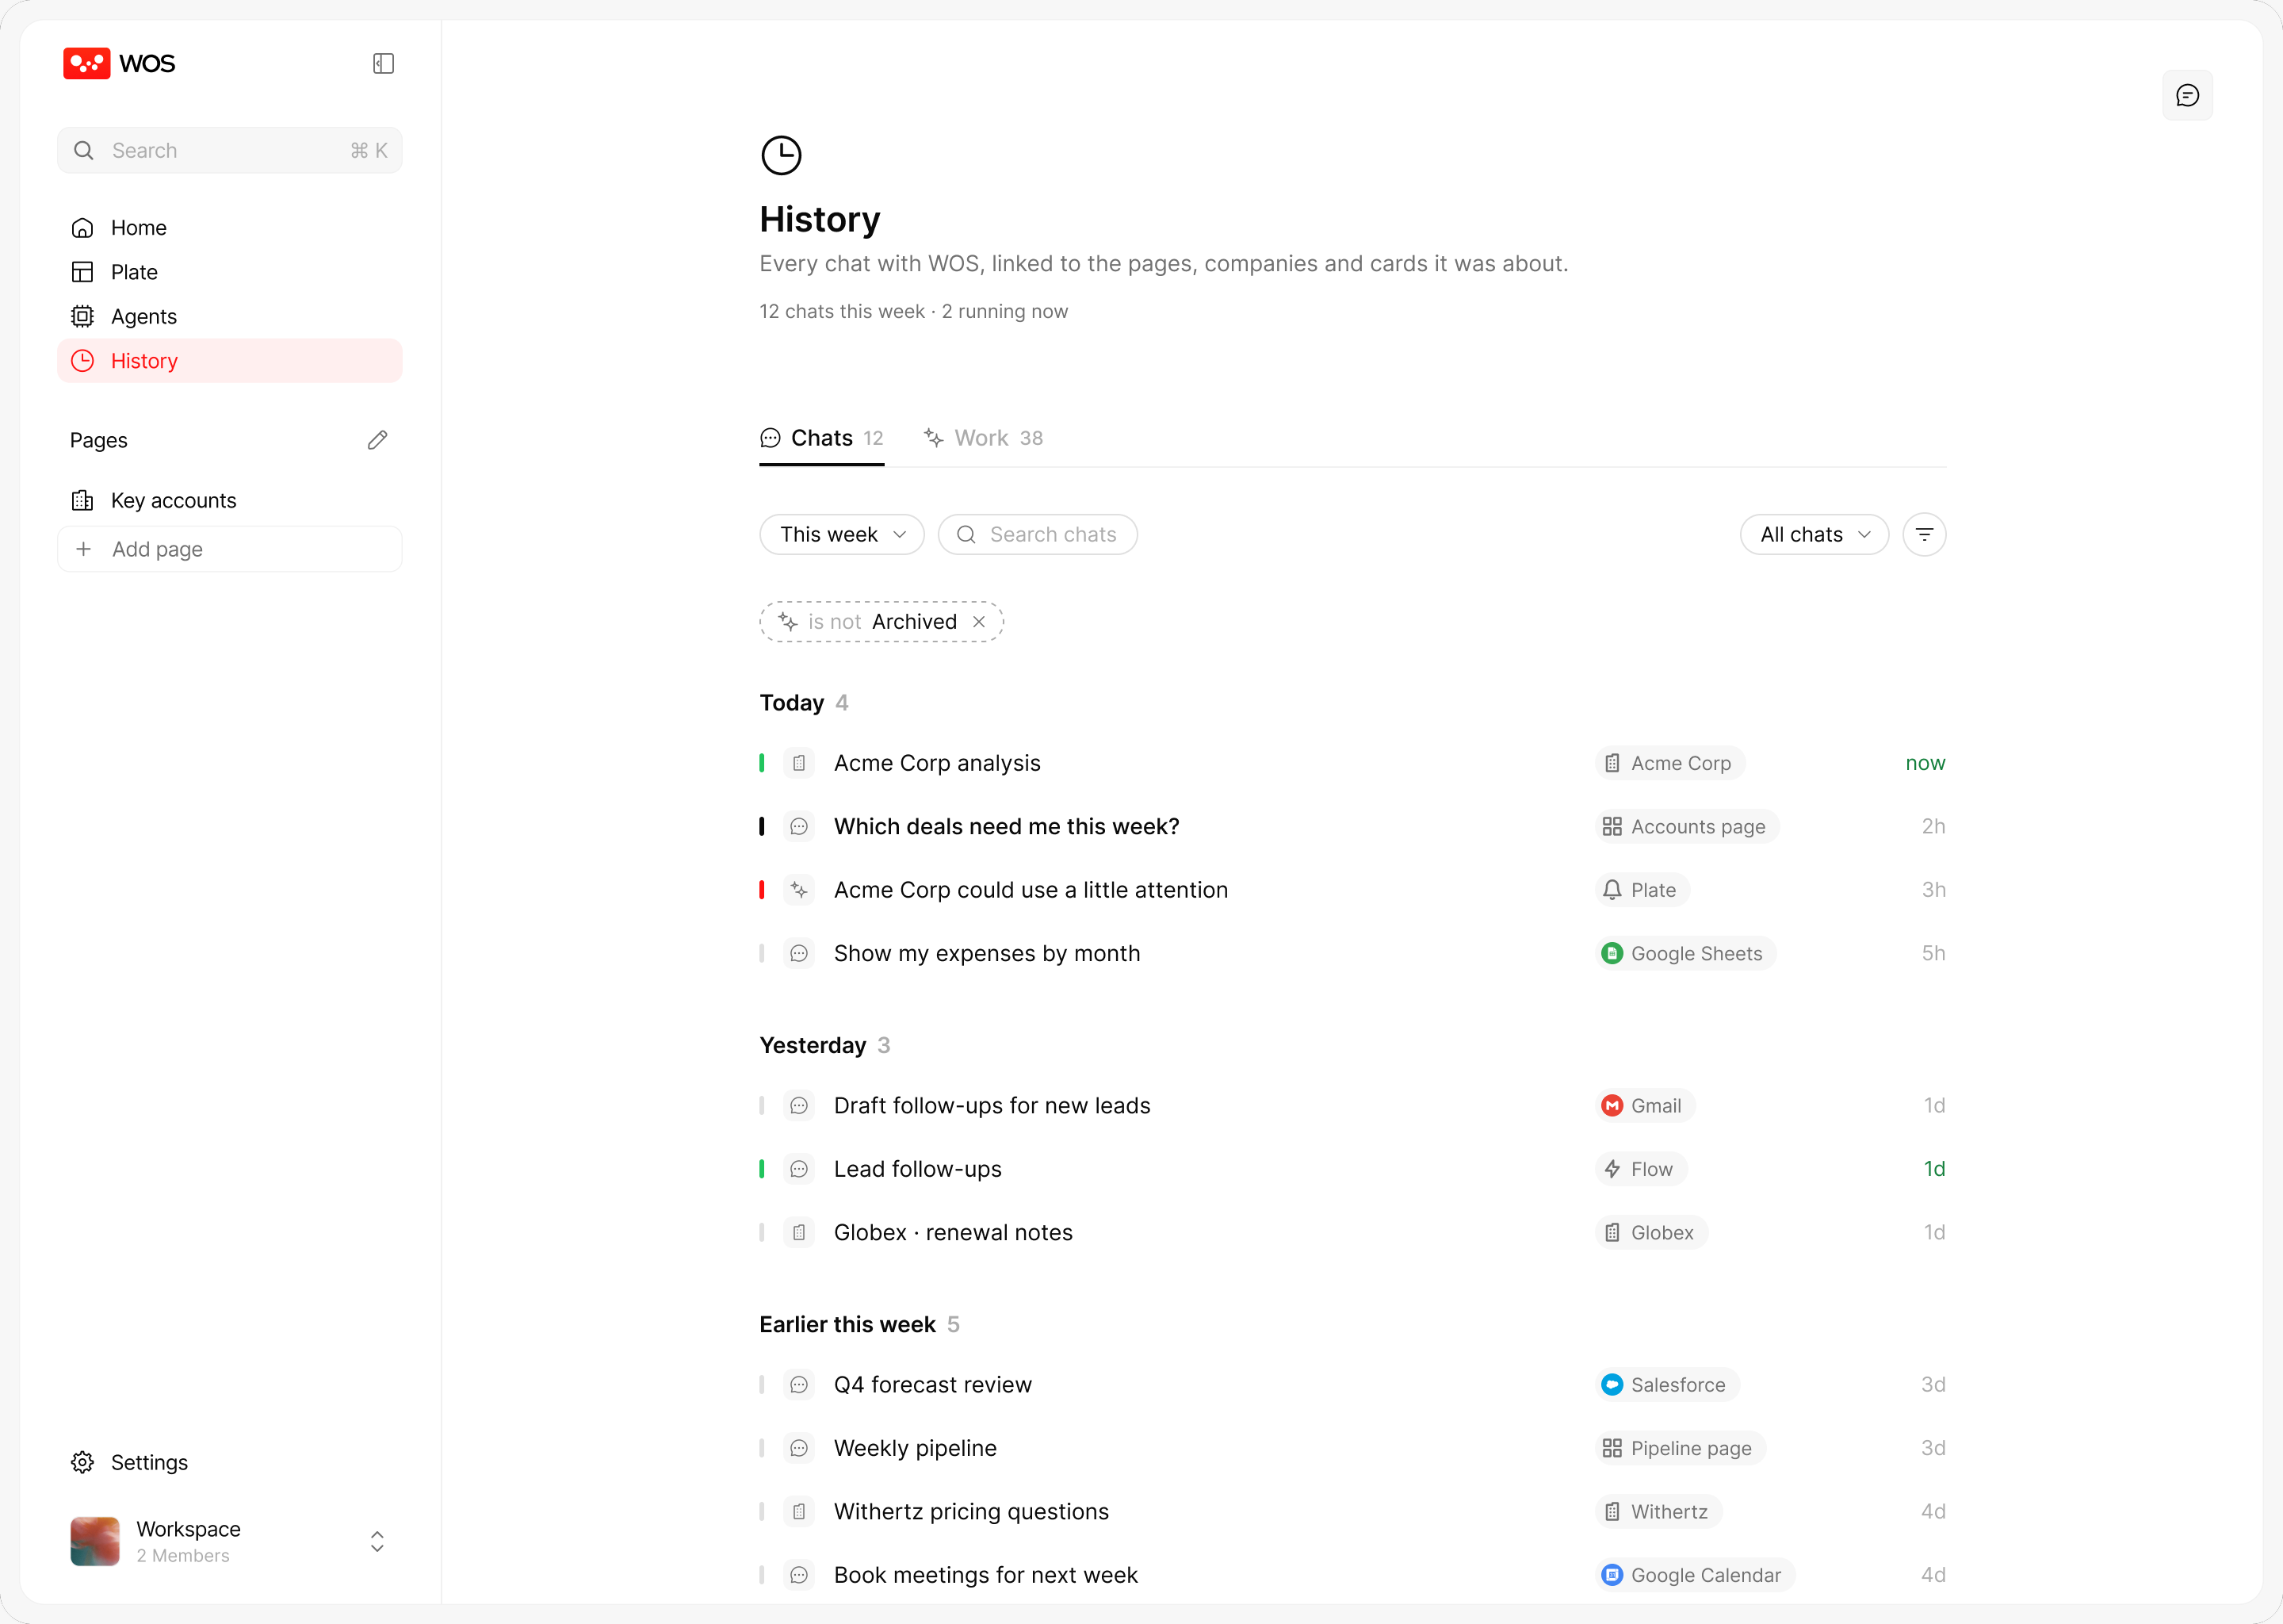Open Home in the sidebar
The width and height of the screenshot is (2283, 1624).
(230, 228)
